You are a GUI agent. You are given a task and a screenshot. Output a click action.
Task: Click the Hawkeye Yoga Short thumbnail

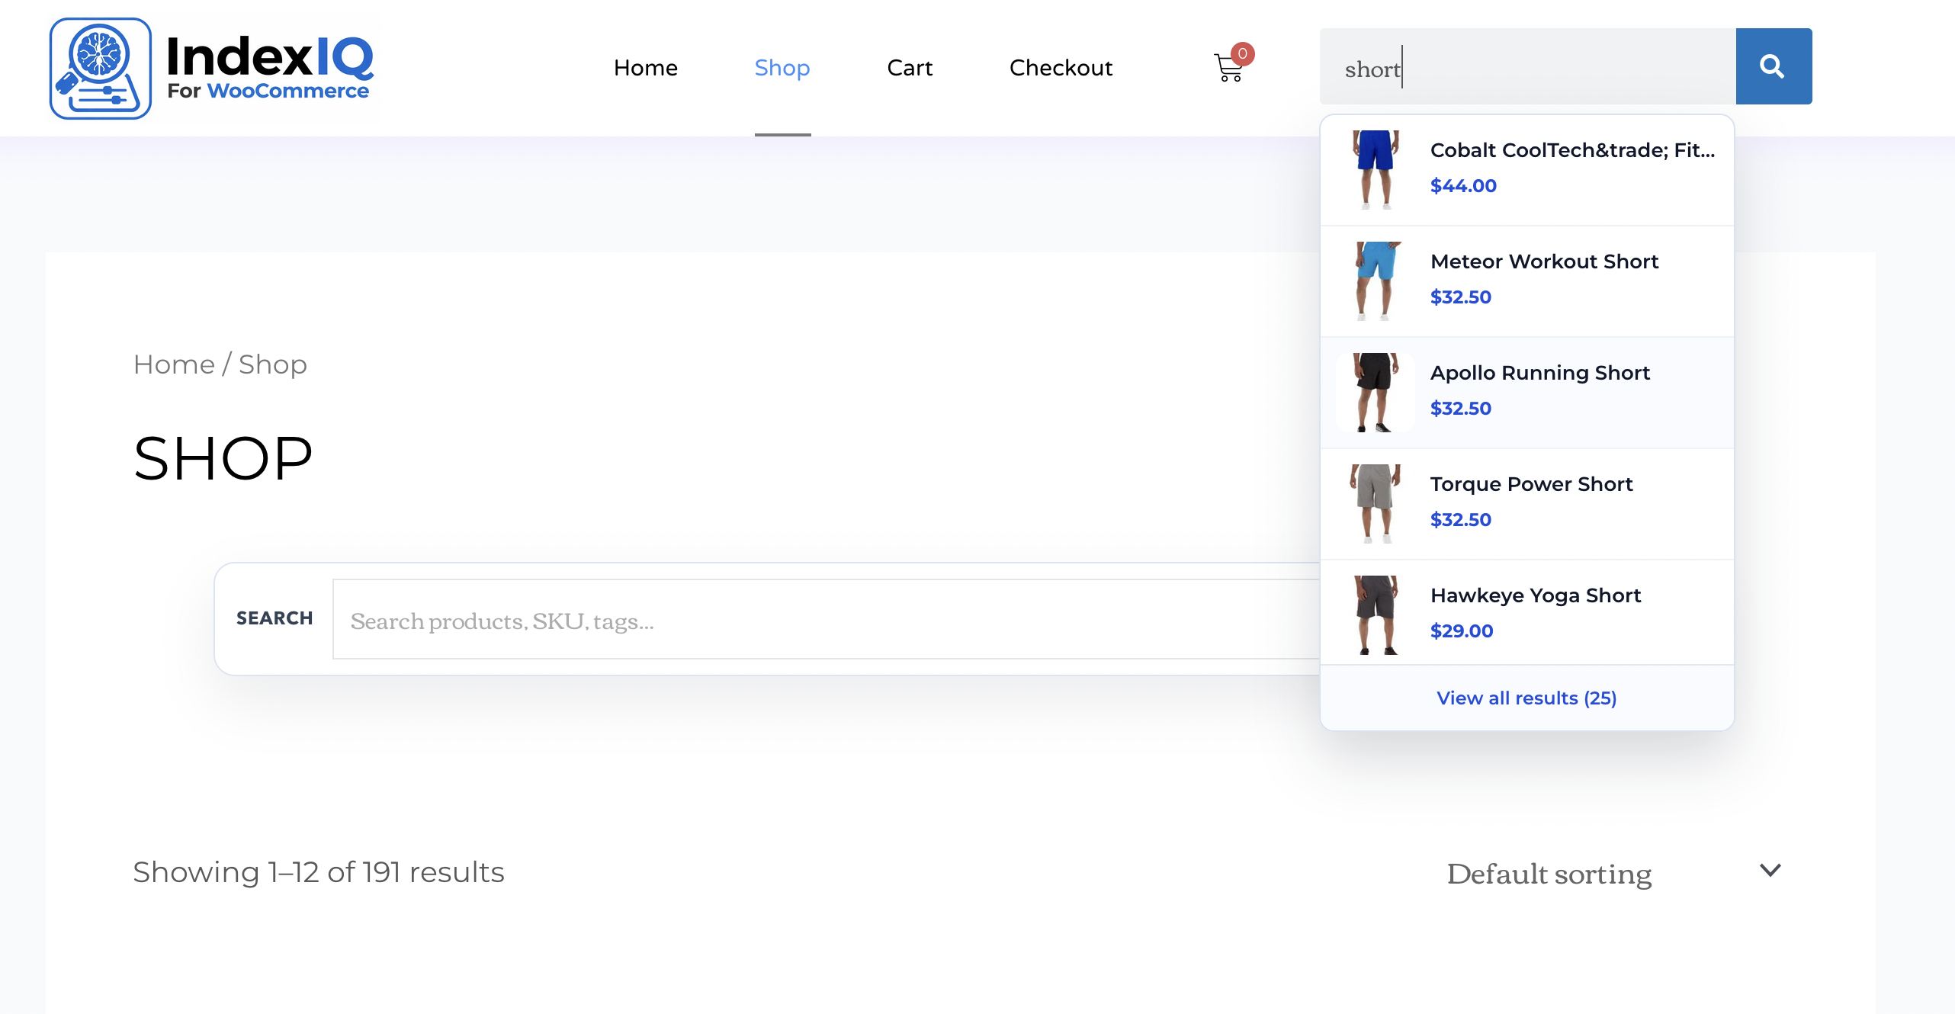point(1376,614)
